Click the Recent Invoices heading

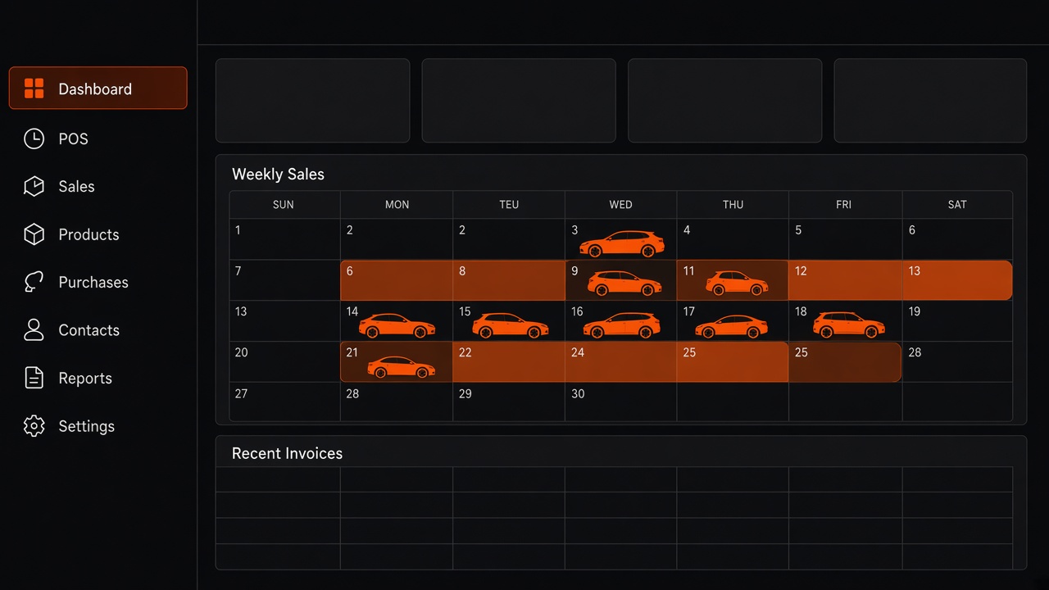[x=287, y=453]
